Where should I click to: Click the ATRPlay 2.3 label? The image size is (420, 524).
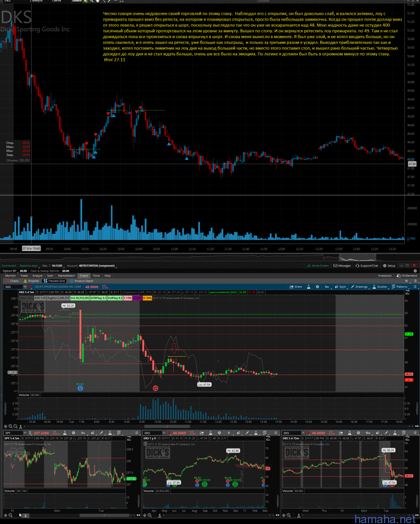98,298
